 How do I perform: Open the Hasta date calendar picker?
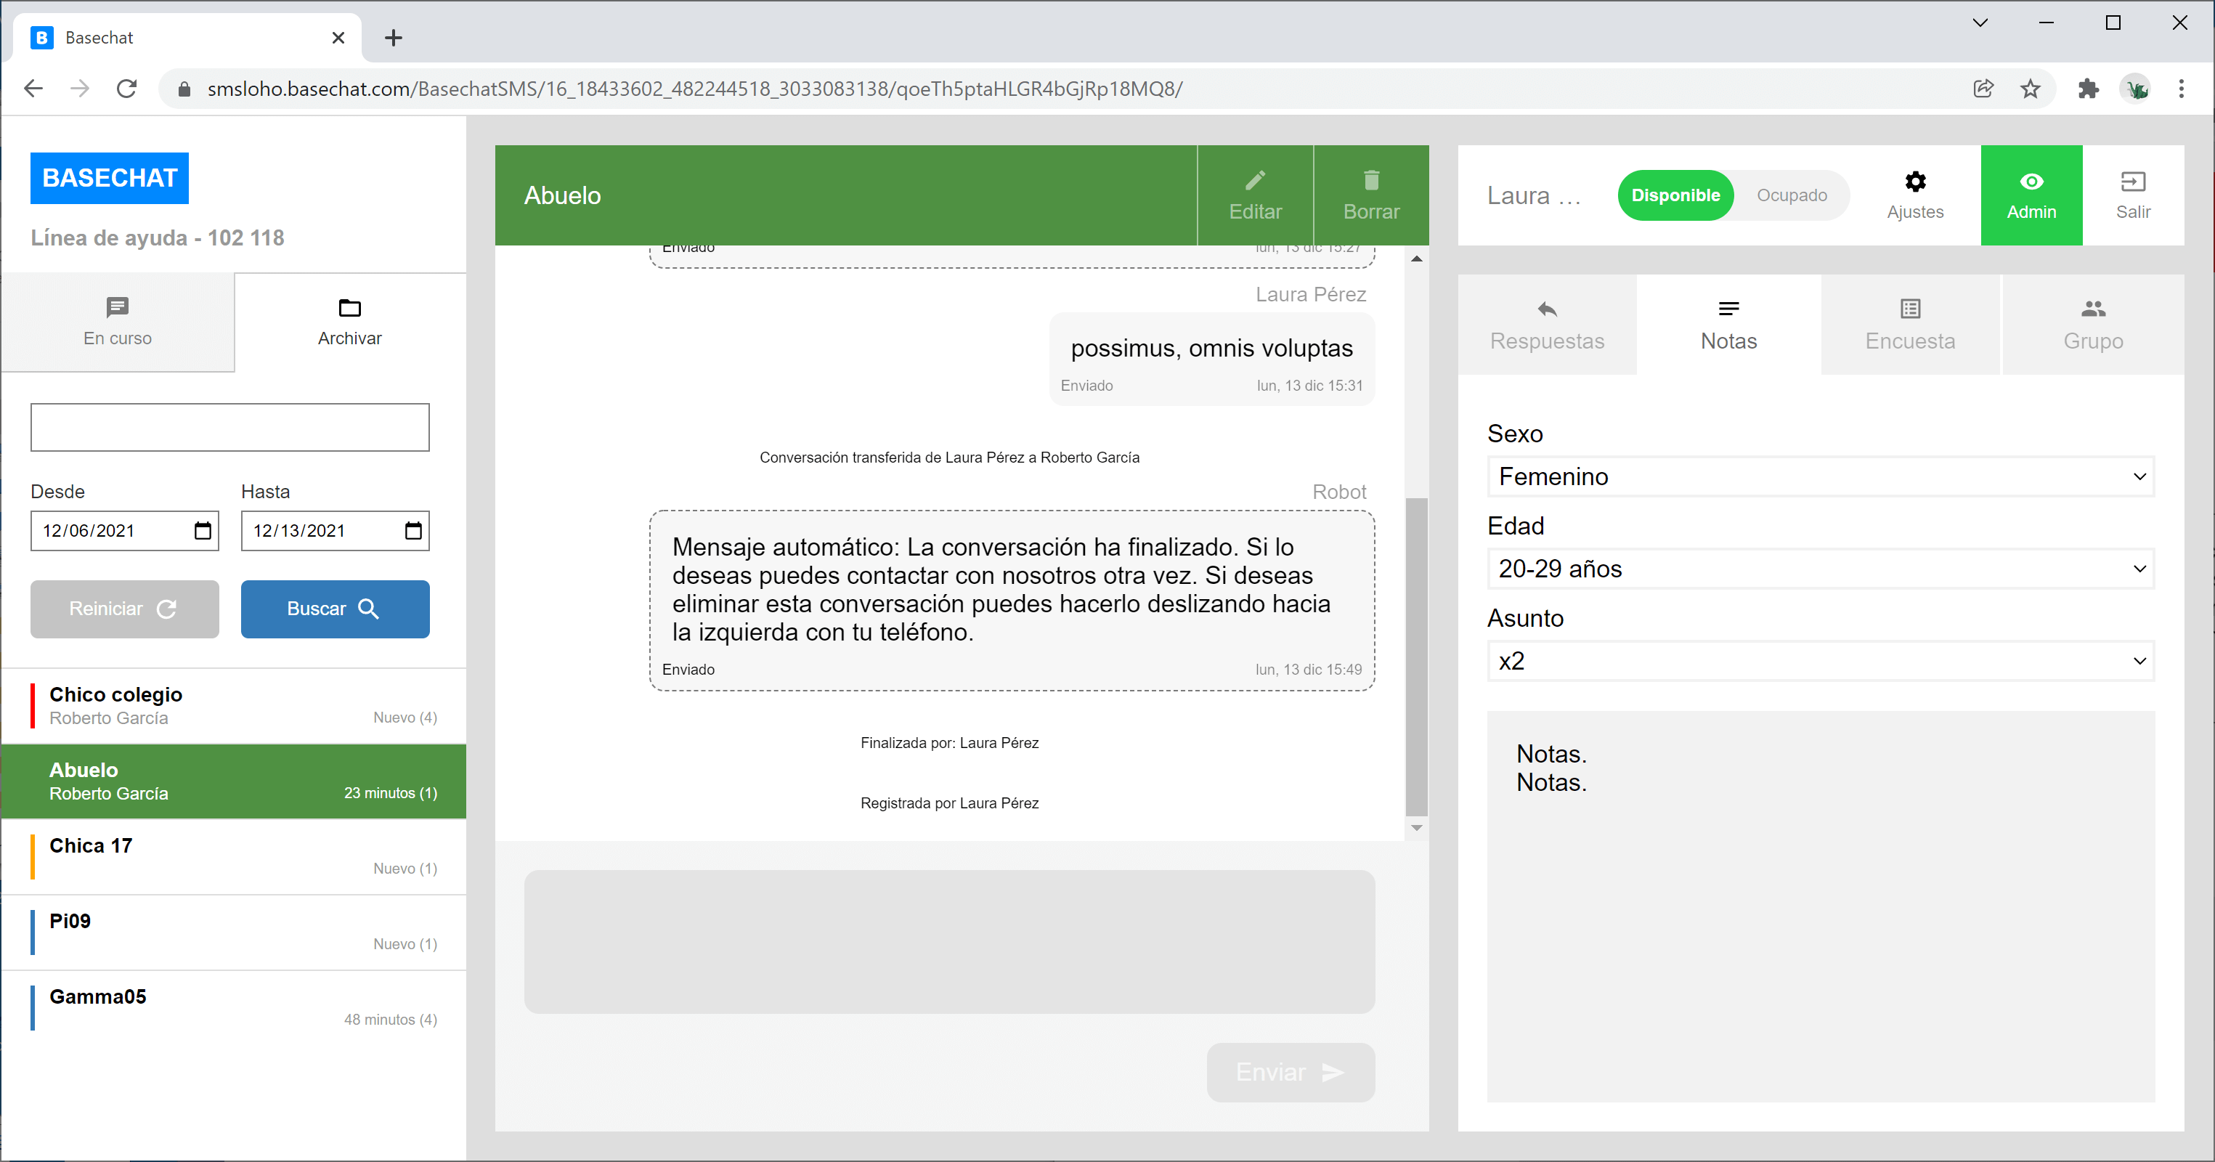click(x=412, y=531)
